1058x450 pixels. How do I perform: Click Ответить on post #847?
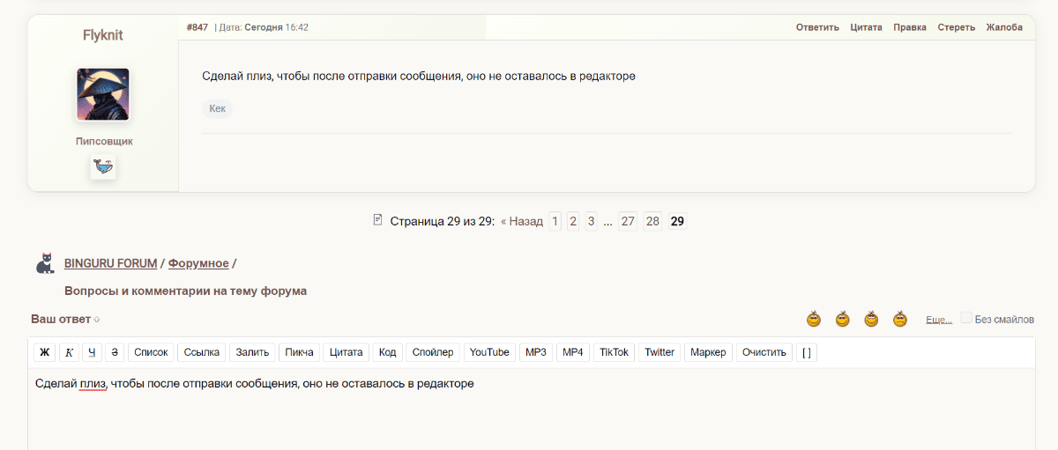click(817, 27)
